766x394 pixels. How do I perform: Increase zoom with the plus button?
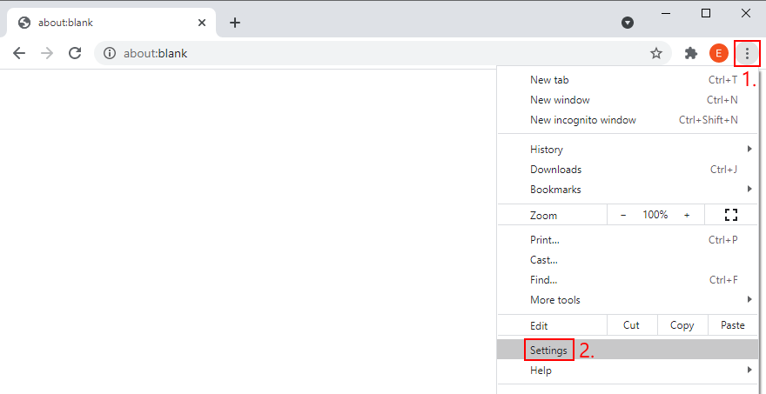pos(687,215)
